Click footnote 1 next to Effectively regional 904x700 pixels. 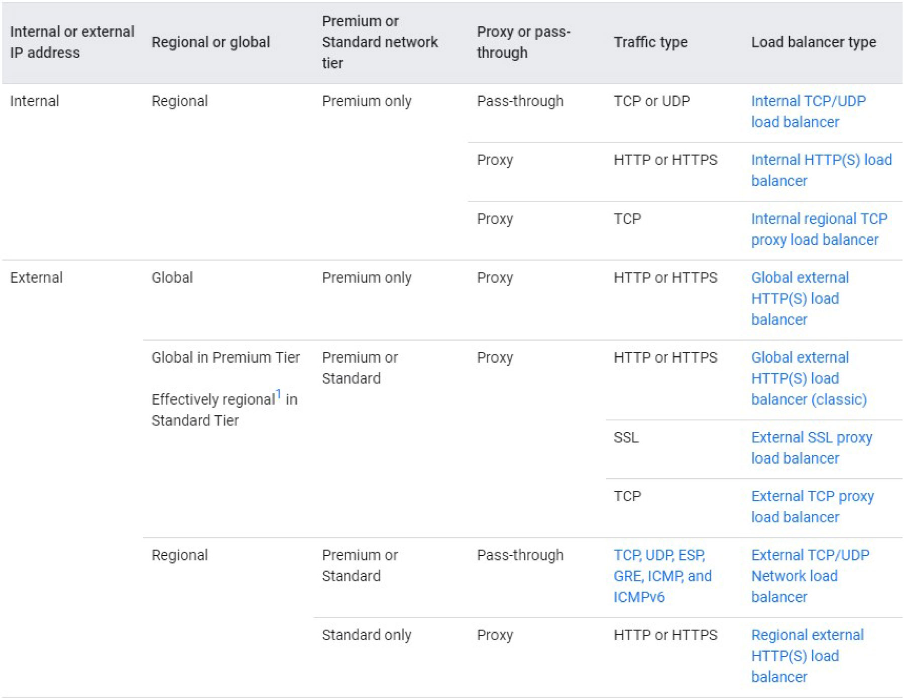[278, 394]
